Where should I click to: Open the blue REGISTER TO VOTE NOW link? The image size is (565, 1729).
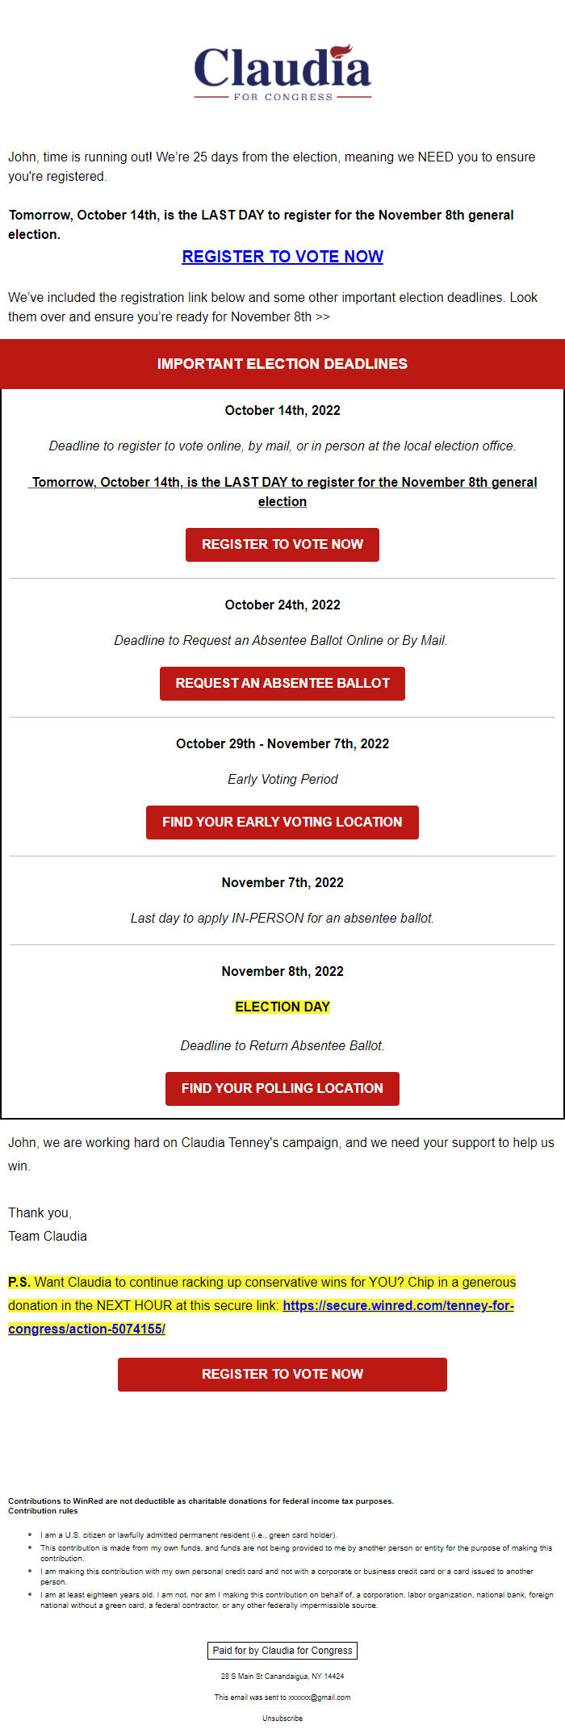tap(282, 257)
